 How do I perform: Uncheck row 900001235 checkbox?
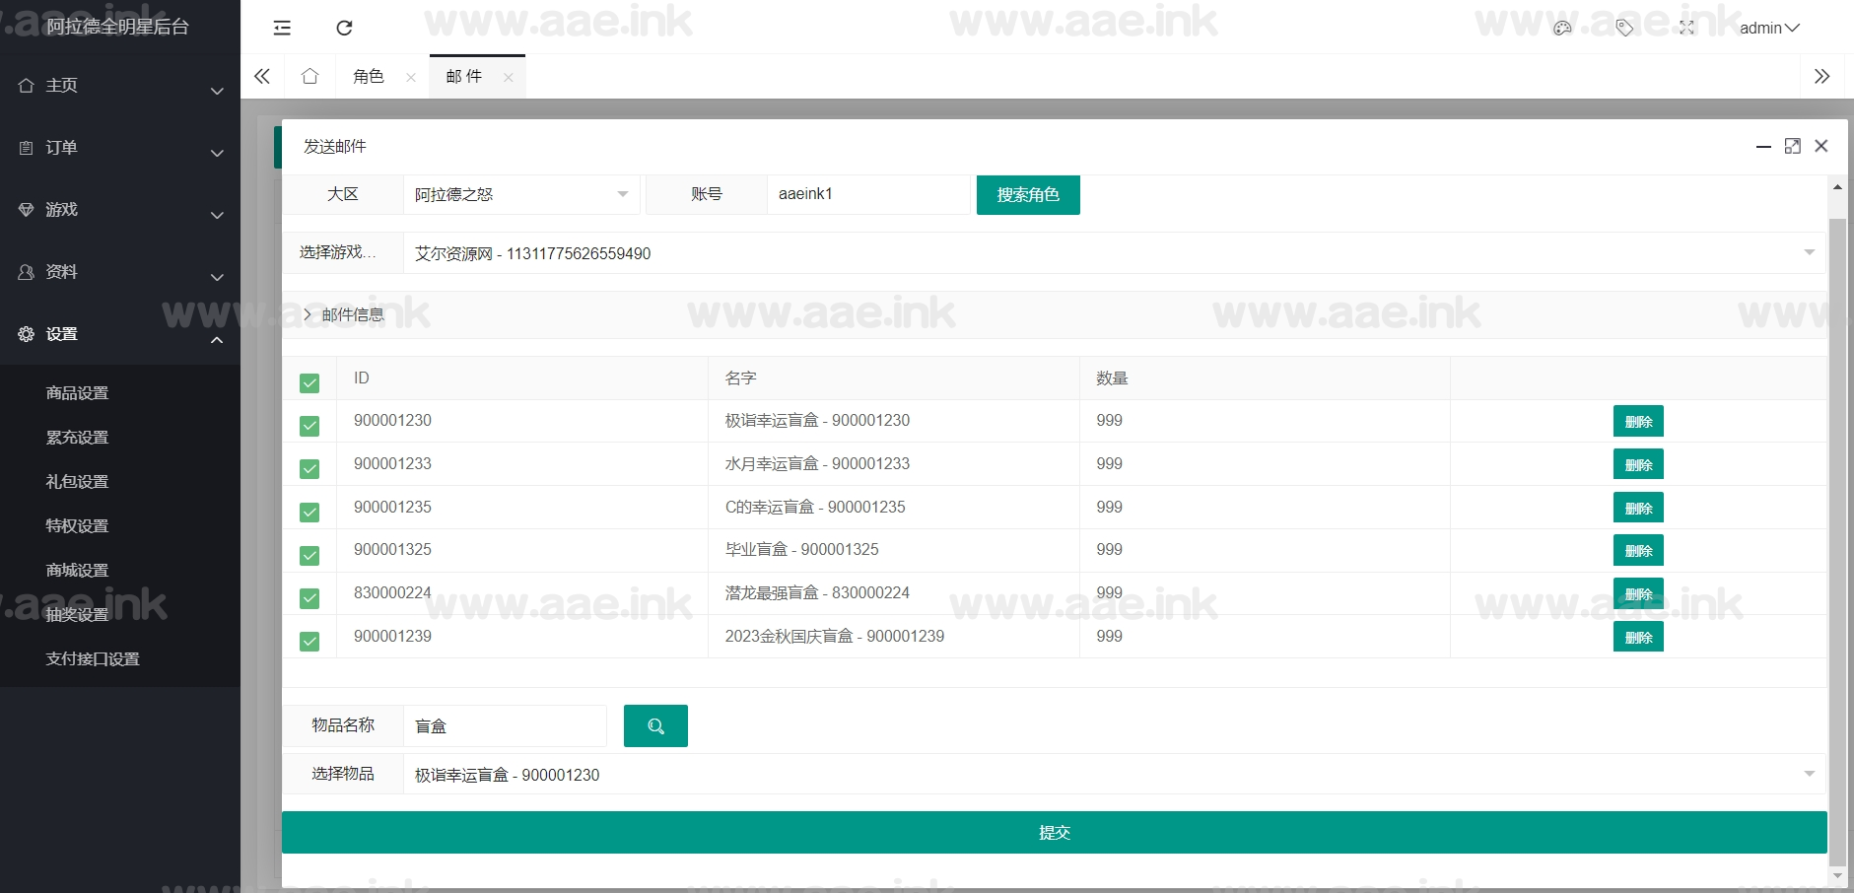click(x=309, y=512)
